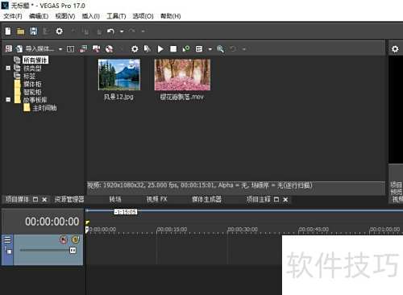Click the New project icon

click(x=8, y=31)
